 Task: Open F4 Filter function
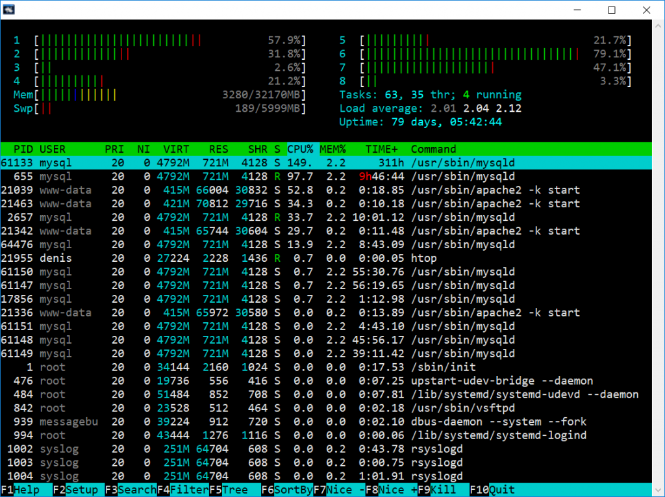(x=182, y=490)
